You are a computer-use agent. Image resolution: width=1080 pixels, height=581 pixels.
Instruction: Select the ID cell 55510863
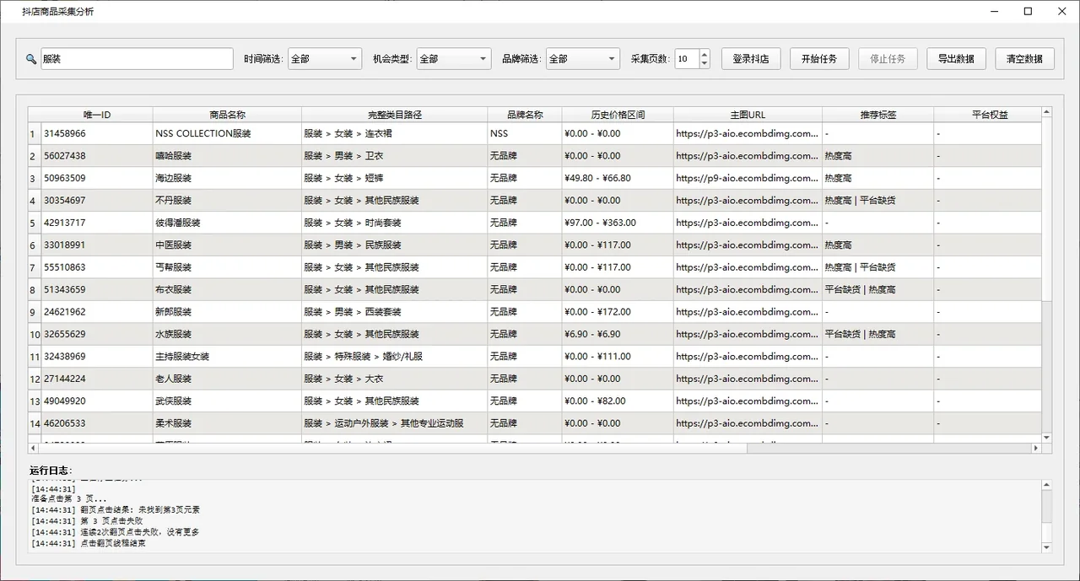coord(97,267)
